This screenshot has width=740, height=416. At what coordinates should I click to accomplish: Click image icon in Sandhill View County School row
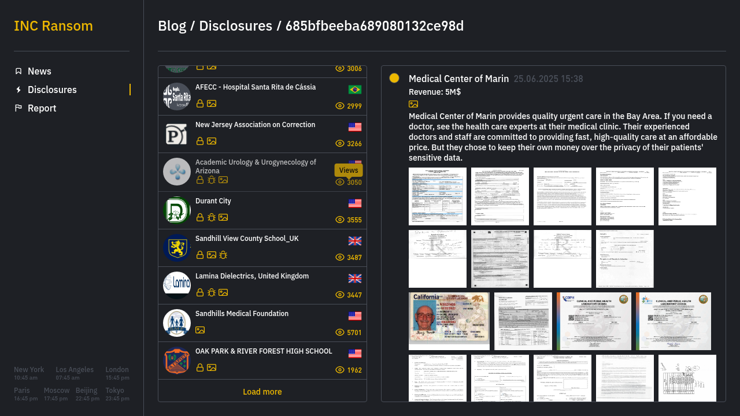pyautogui.click(x=212, y=255)
